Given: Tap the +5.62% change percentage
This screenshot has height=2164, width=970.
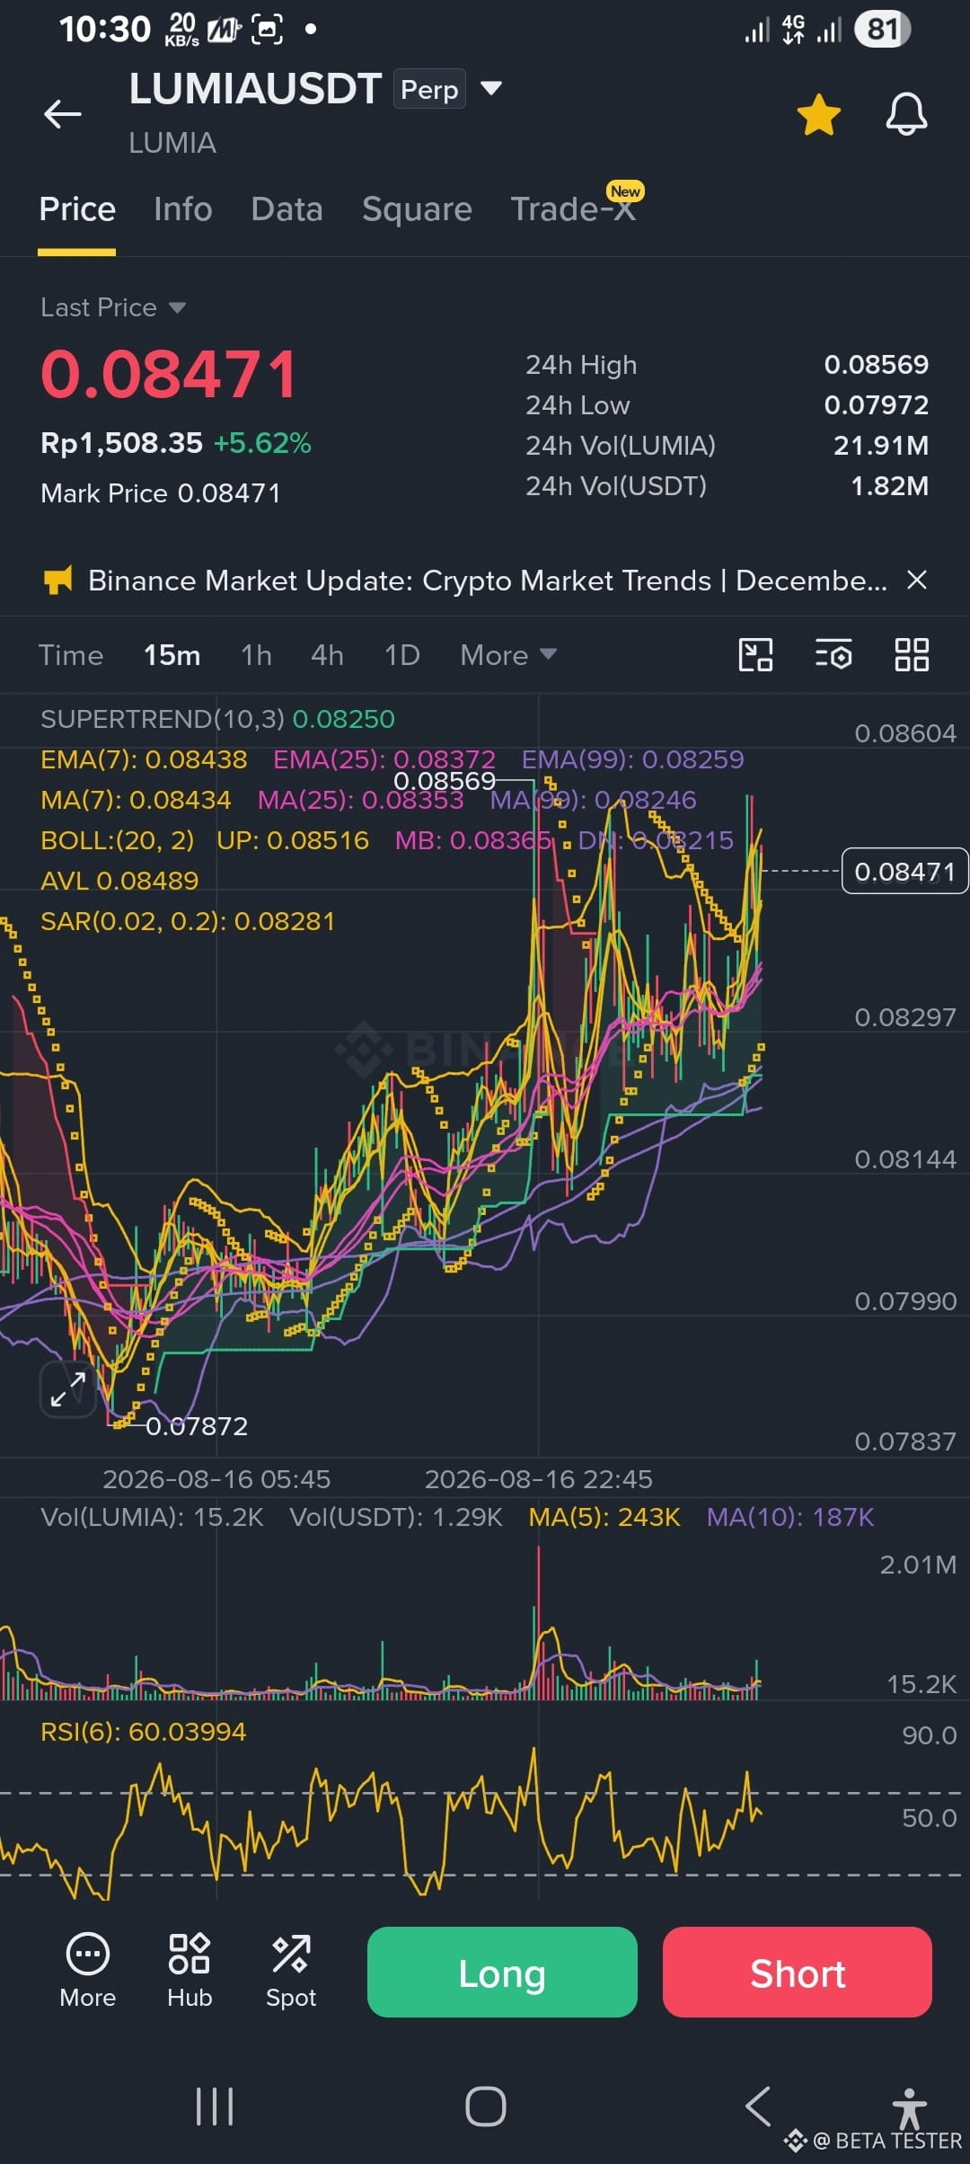Looking at the screenshot, I should tap(262, 442).
